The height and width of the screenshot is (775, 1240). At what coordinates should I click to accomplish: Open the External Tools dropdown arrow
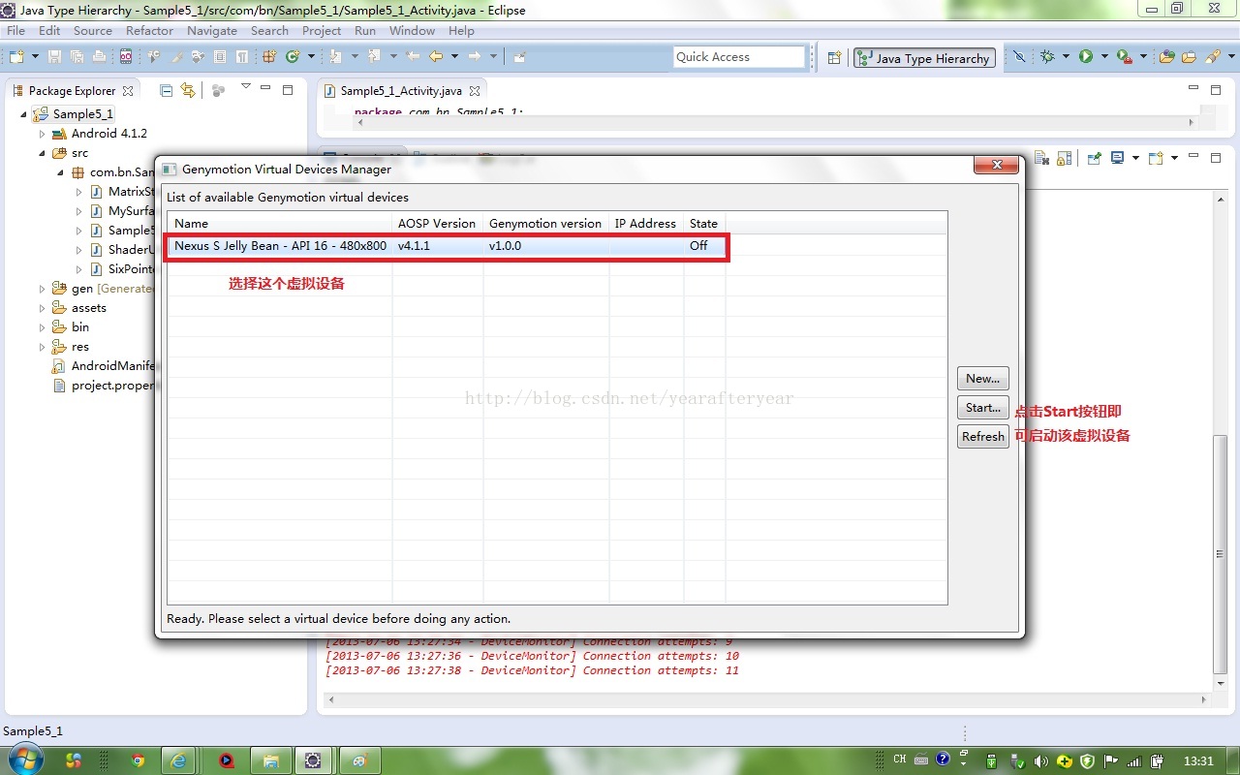click(x=1143, y=57)
